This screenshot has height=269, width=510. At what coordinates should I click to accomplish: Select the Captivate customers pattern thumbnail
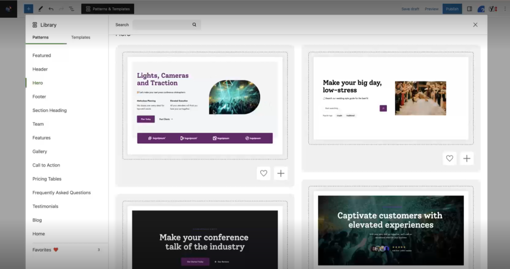point(391,230)
